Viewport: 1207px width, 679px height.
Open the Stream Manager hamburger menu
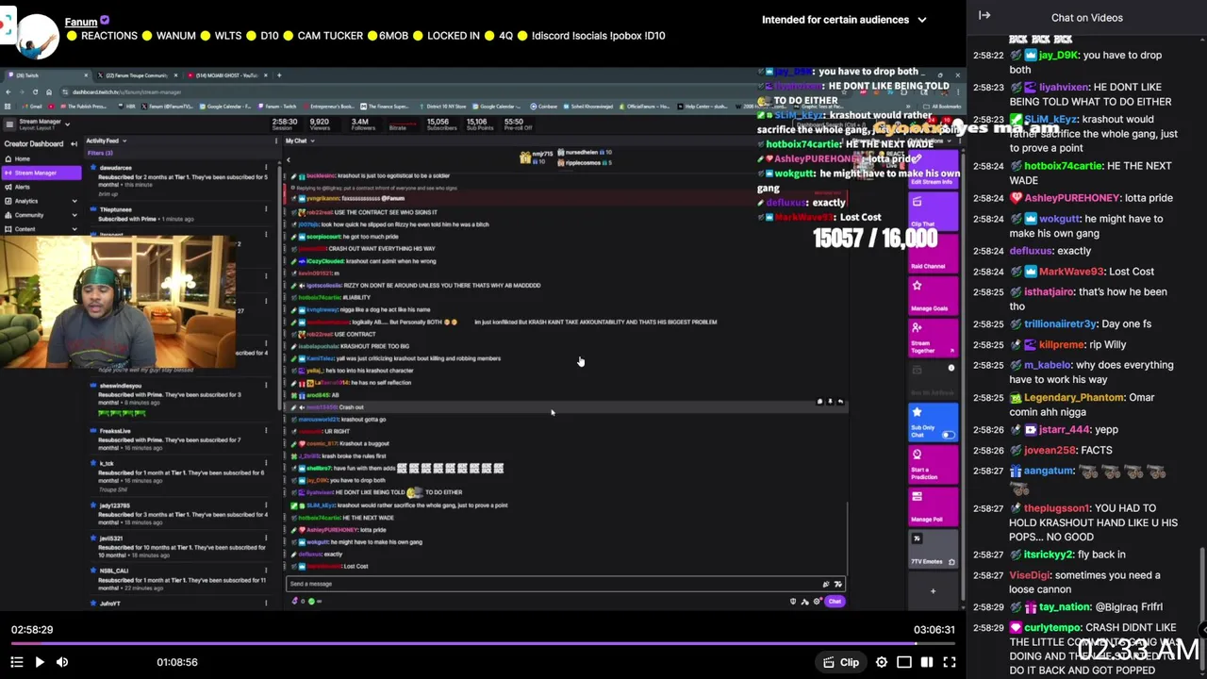pyautogui.click(x=9, y=124)
